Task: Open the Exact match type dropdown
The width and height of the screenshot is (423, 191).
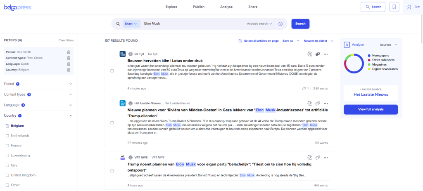Action: [132, 24]
